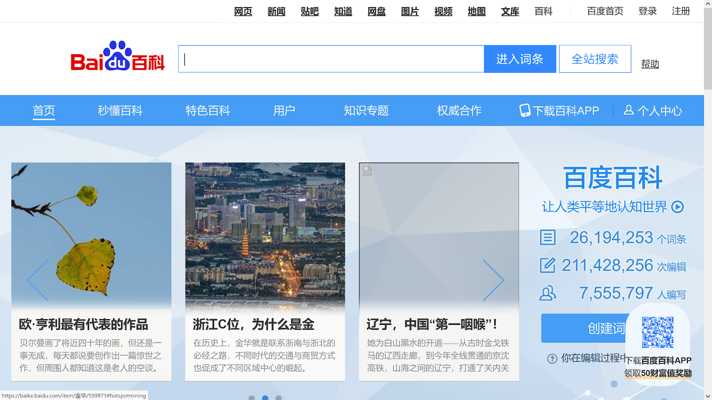Open the download Baike APP phone icon
This screenshot has width=712, height=400.
pyautogui.click(x=525, y=110)
